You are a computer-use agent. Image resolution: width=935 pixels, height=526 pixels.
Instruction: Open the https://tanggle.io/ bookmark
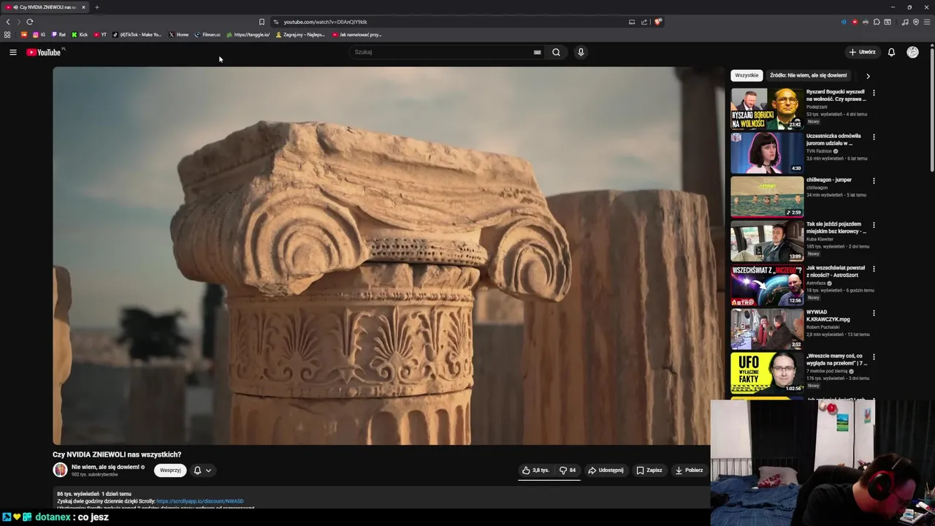(248, 34)
